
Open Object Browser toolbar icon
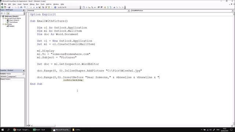pyautogui.click(x=49, y=7)
